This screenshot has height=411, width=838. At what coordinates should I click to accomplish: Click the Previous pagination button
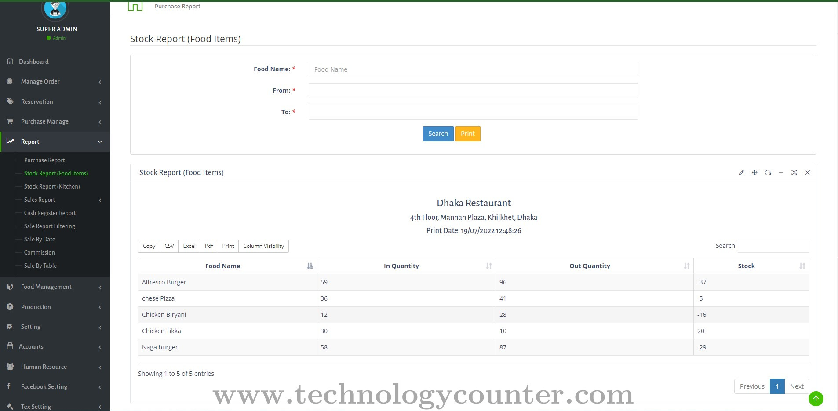tap(752, 386)
